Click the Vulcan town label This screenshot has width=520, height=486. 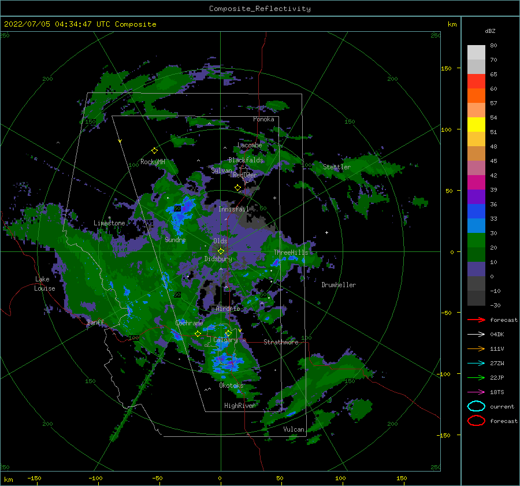click(294, 429)
